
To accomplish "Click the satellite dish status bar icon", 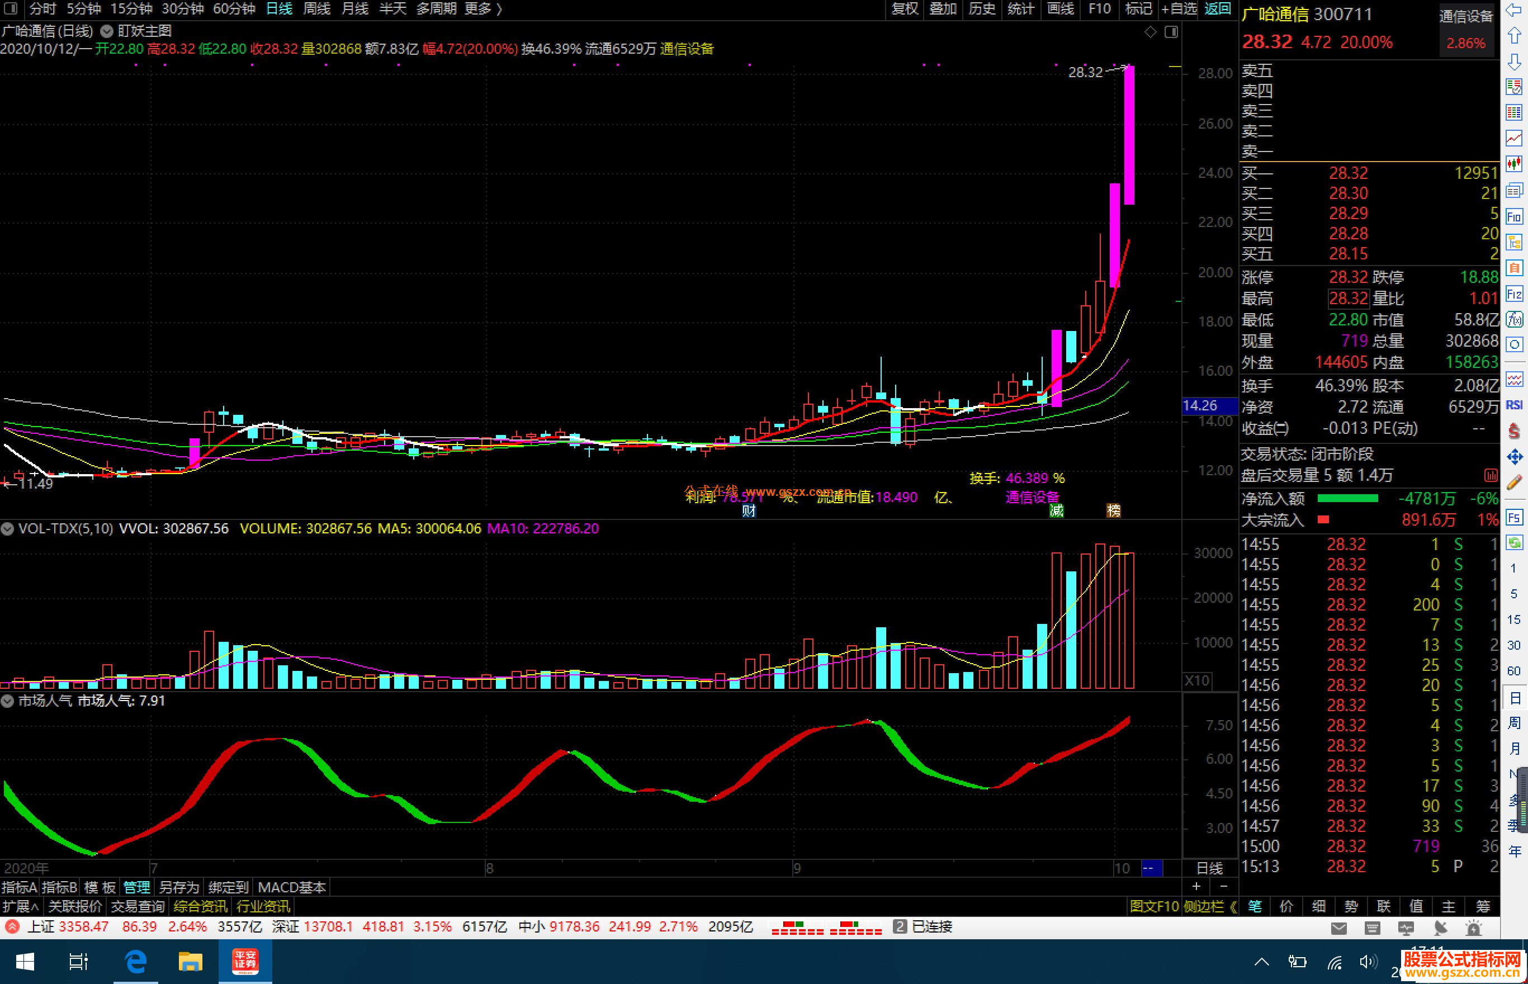I will pyautogui.click(x=1440, y=928).
